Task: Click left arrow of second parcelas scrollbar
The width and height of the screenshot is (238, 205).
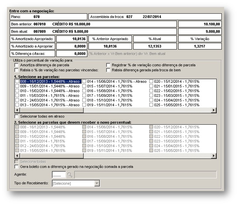Action: tap(17, 156)
